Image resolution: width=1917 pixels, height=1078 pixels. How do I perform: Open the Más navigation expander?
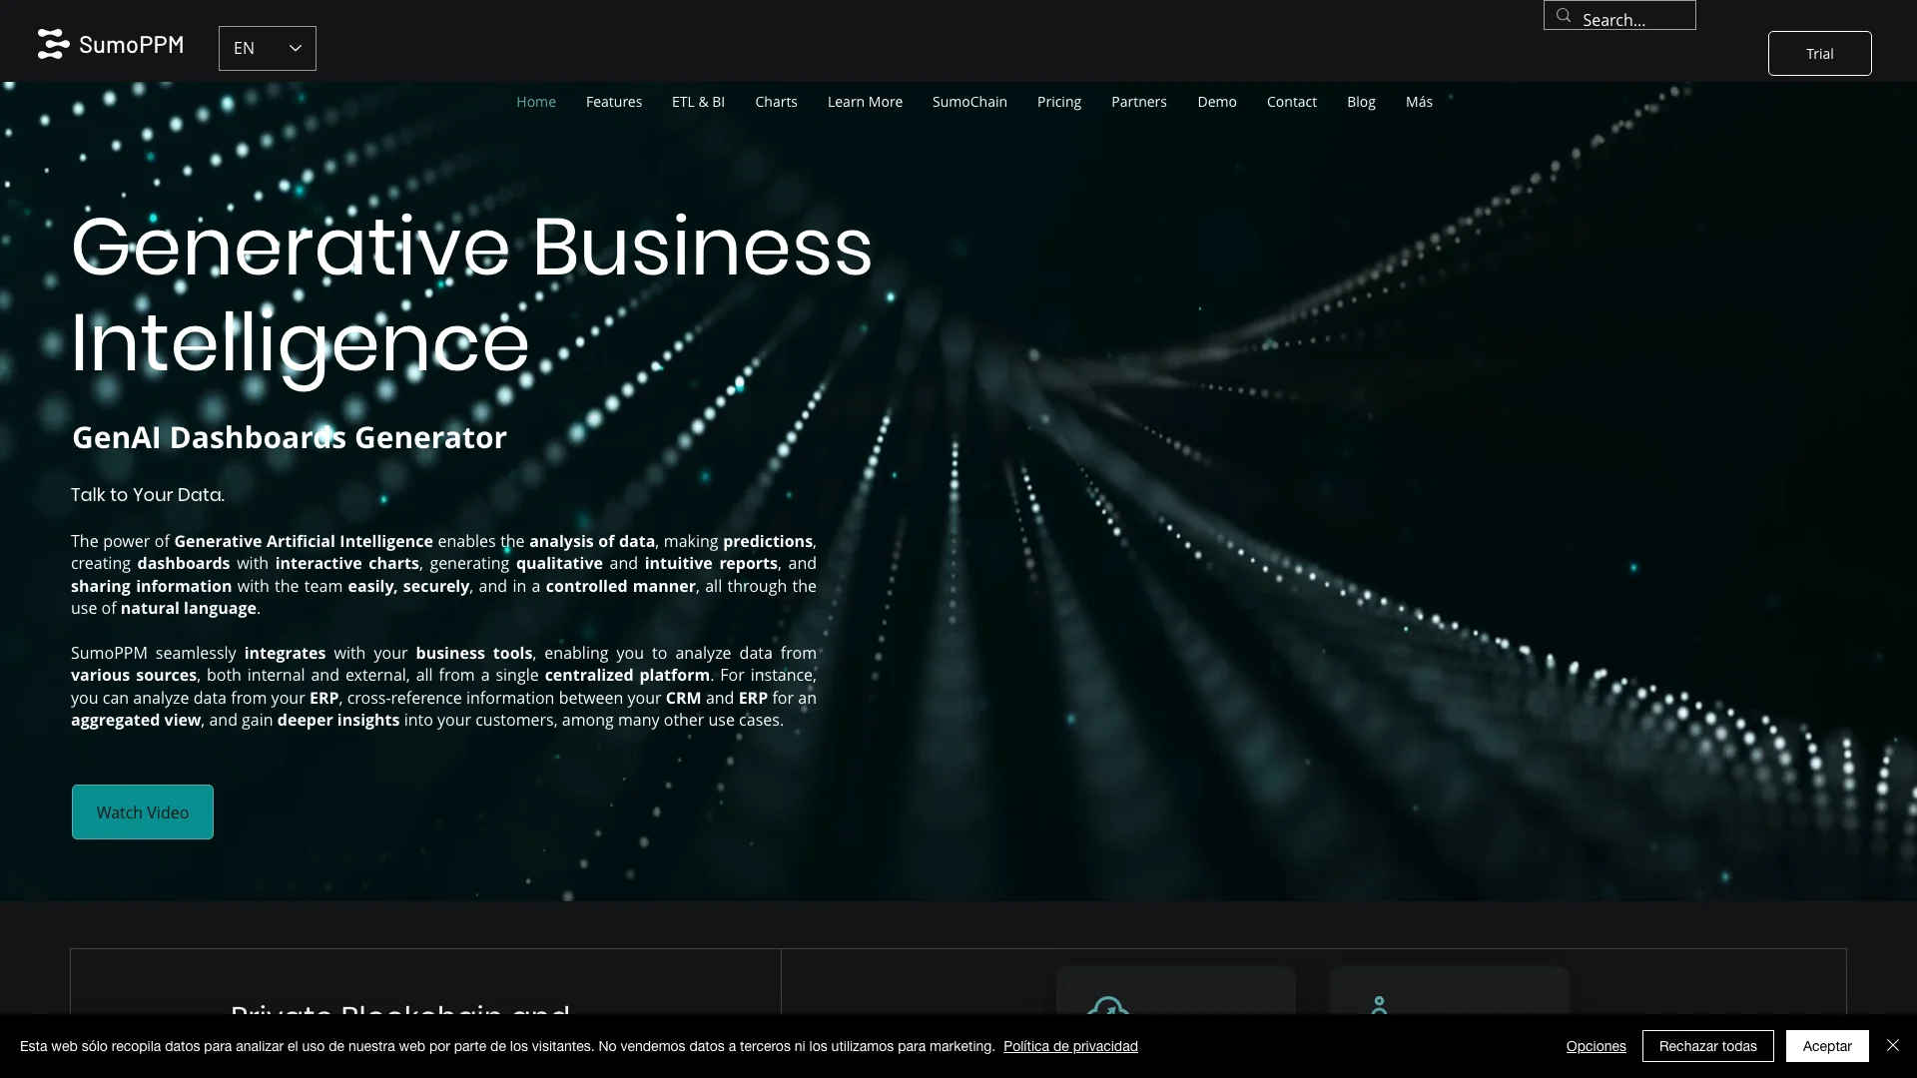[1420, 102]
